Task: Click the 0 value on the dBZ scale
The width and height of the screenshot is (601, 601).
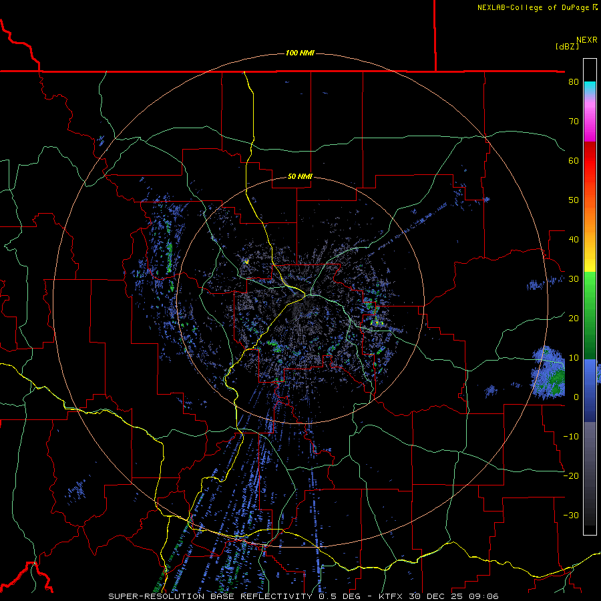Action: (x=576, y=397)
